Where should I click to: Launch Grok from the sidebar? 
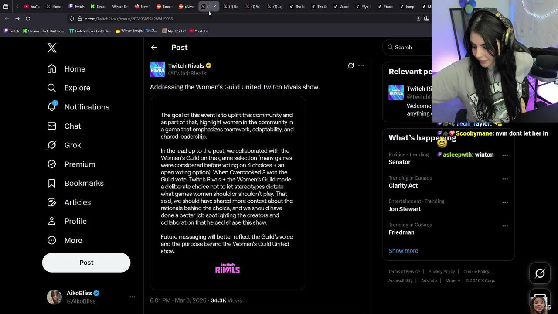pyautogui.click(x=64, y=145)
